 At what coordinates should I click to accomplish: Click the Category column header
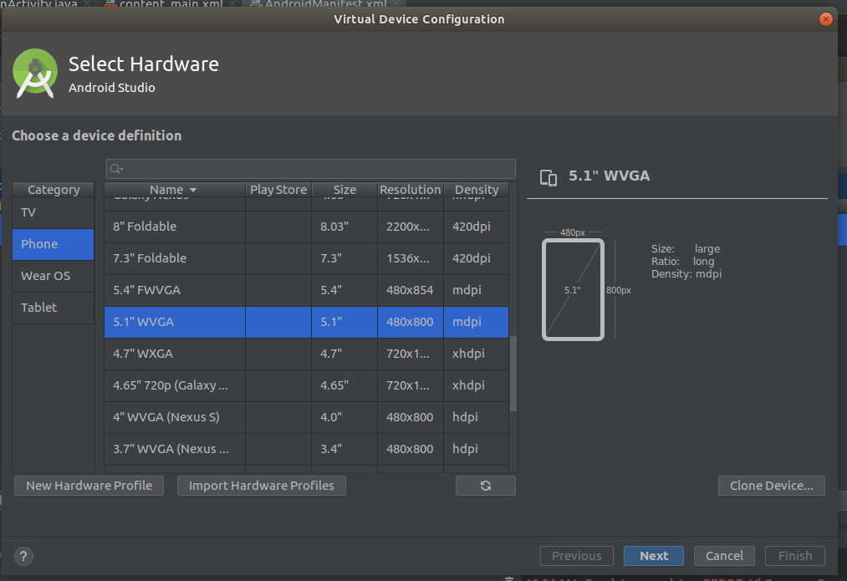point(54,190)
